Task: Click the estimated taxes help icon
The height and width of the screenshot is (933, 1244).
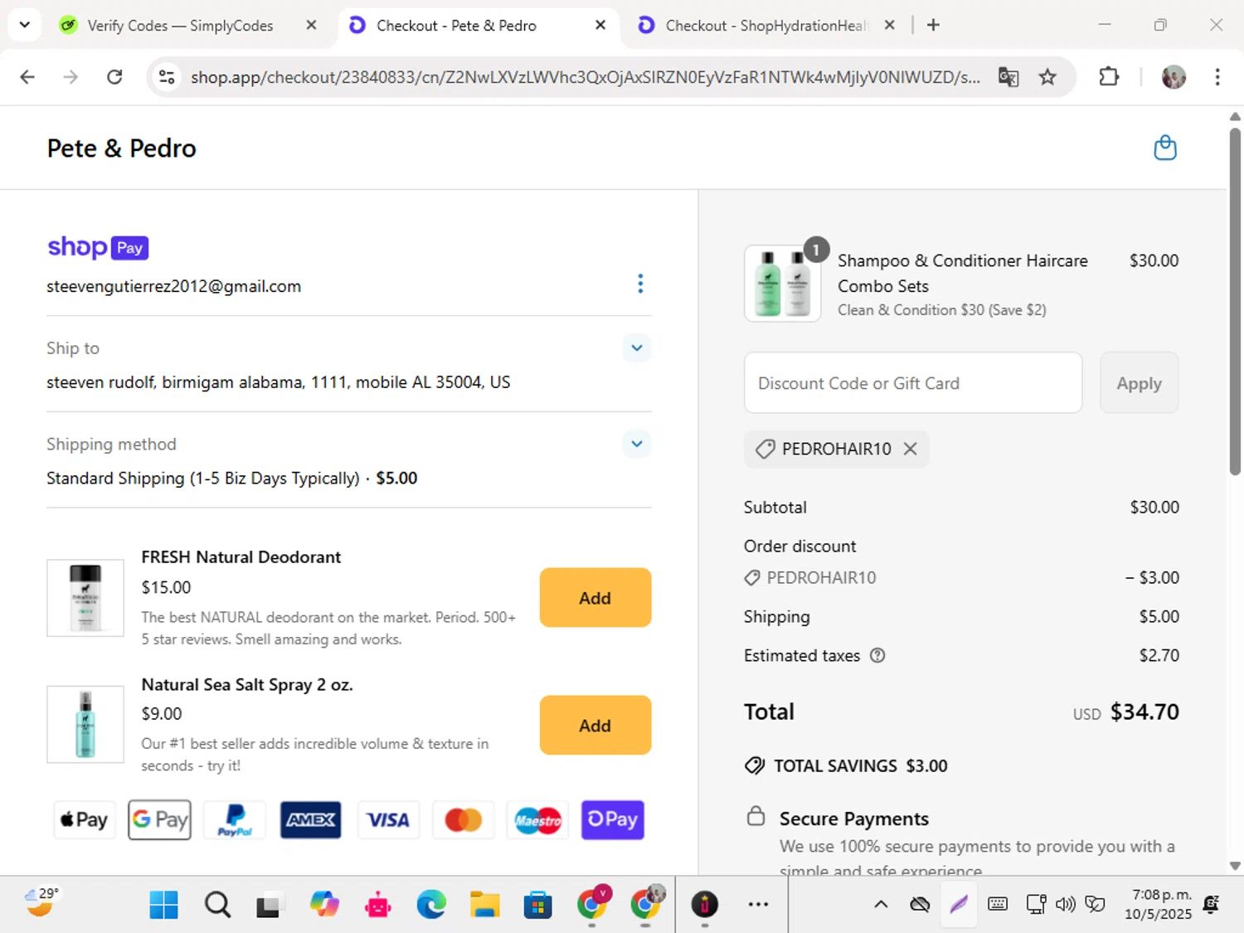Action: coord(877,655)
